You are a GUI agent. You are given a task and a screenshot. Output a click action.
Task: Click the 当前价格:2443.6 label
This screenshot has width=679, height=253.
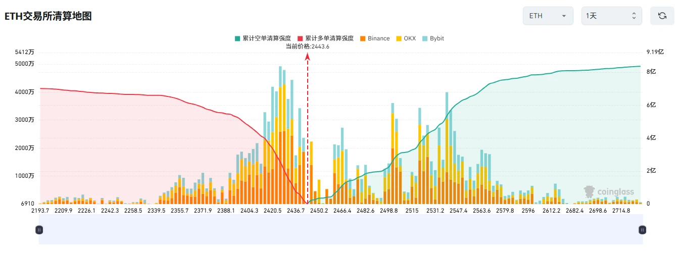coord(307,46)
